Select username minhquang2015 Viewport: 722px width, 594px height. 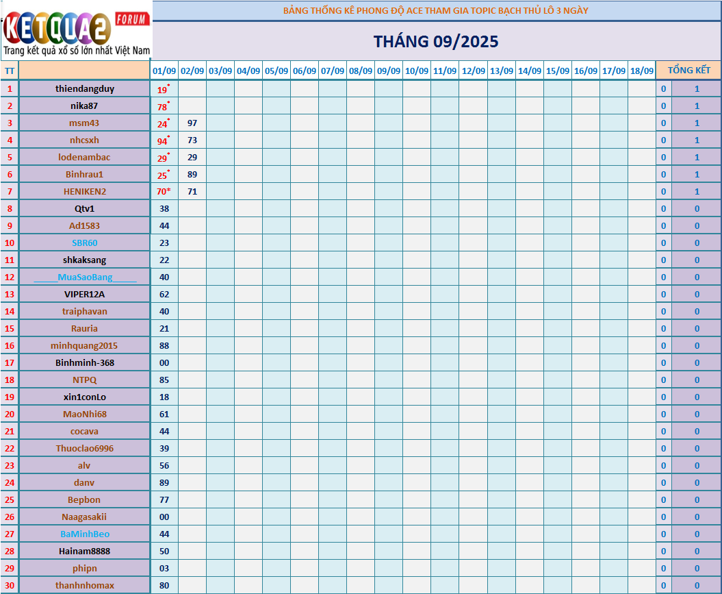(84, 345)
